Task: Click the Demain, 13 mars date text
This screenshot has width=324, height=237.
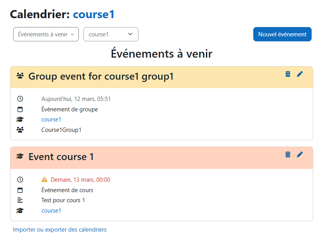Action: click(80, 180)
